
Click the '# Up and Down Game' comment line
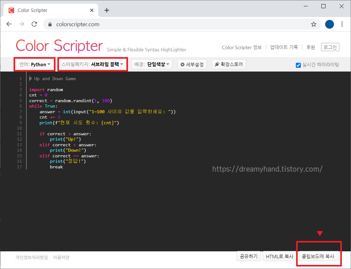[x=53, y=79]
